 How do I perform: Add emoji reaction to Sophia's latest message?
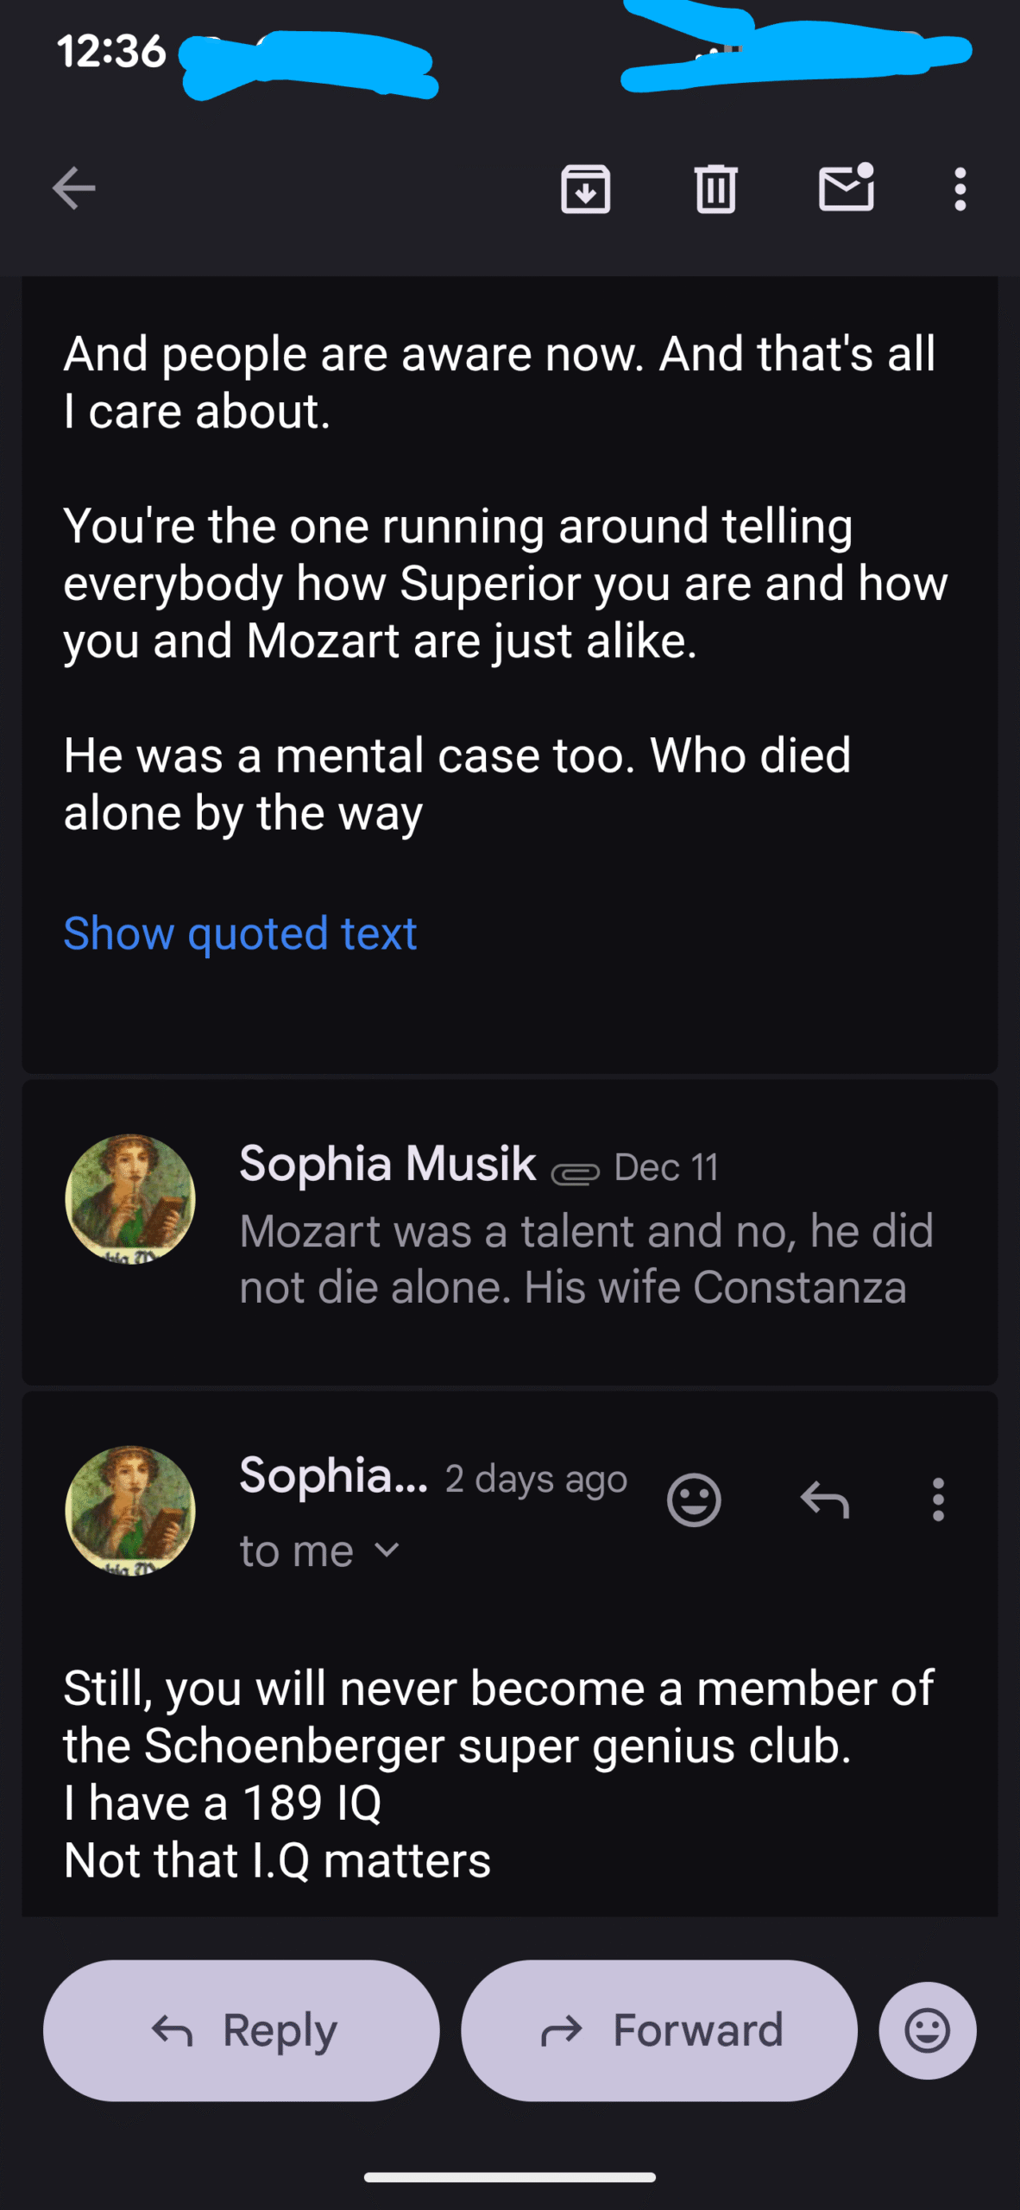[694, 1500]
